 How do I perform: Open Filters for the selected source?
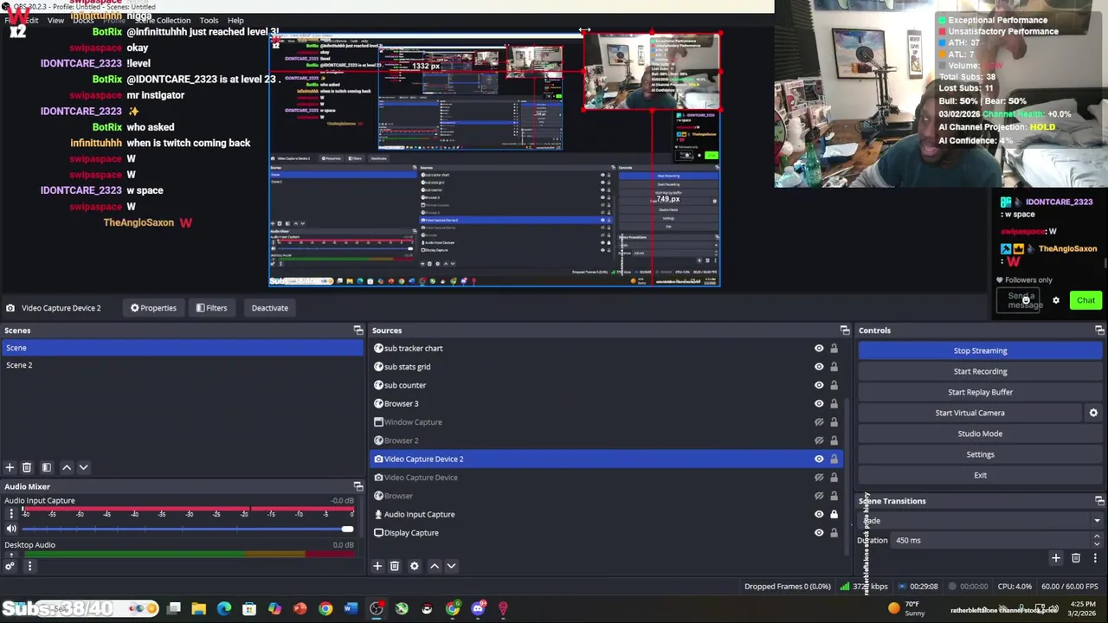tap(211, 308)
